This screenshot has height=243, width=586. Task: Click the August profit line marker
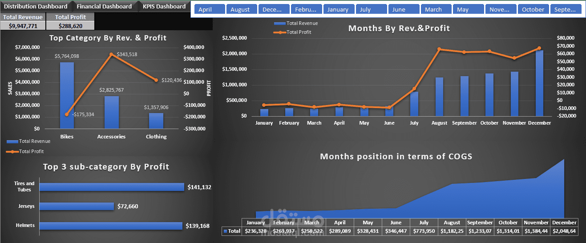click(x=439, y=49)
